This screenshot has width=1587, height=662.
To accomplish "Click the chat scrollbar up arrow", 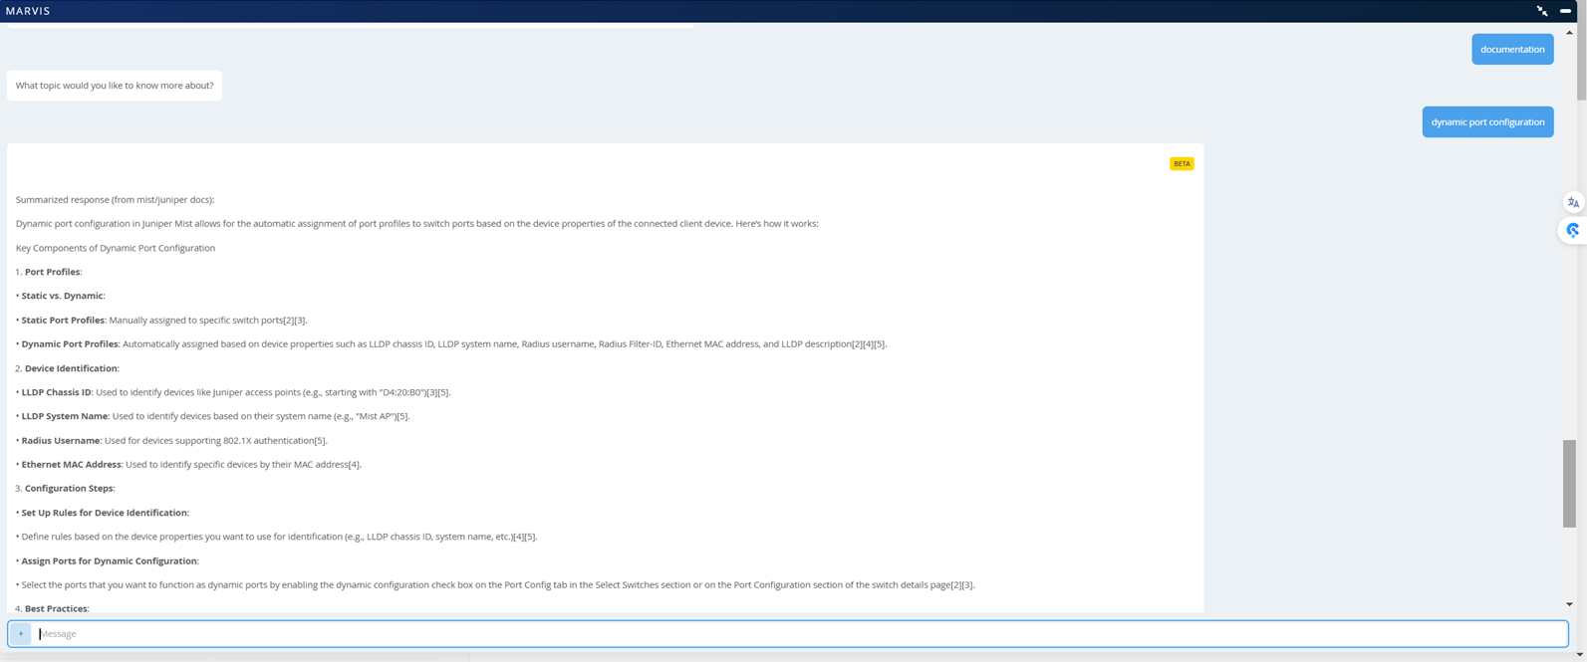I will point(1569,33).
